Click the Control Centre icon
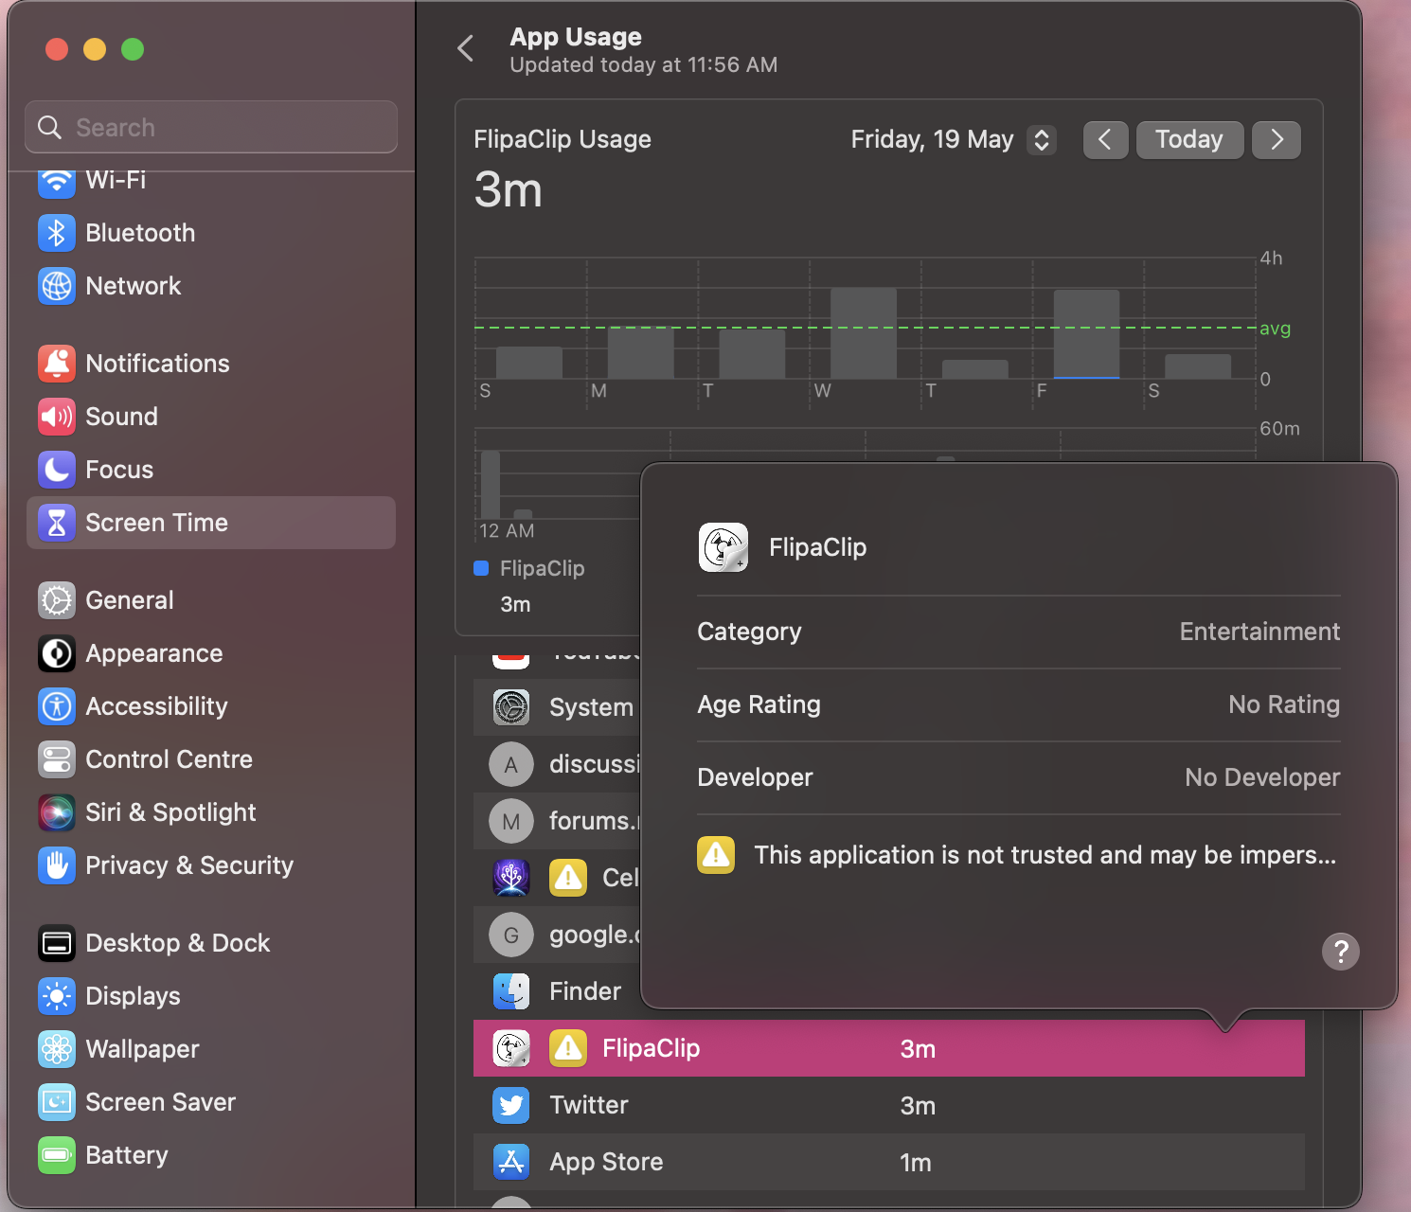 coord(57,759)
